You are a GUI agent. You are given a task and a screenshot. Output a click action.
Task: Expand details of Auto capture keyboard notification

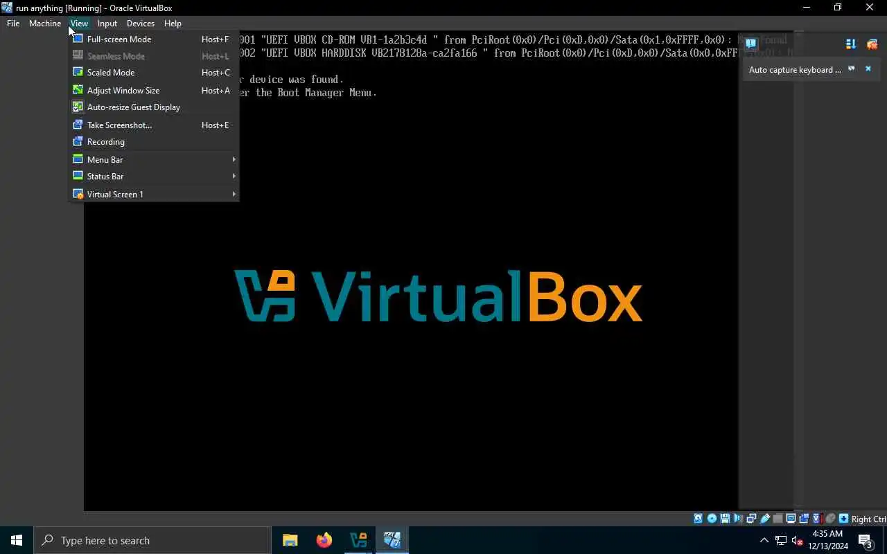(852, 69)
